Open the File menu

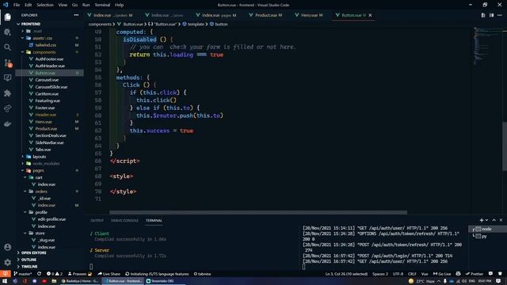pos(17,5)
